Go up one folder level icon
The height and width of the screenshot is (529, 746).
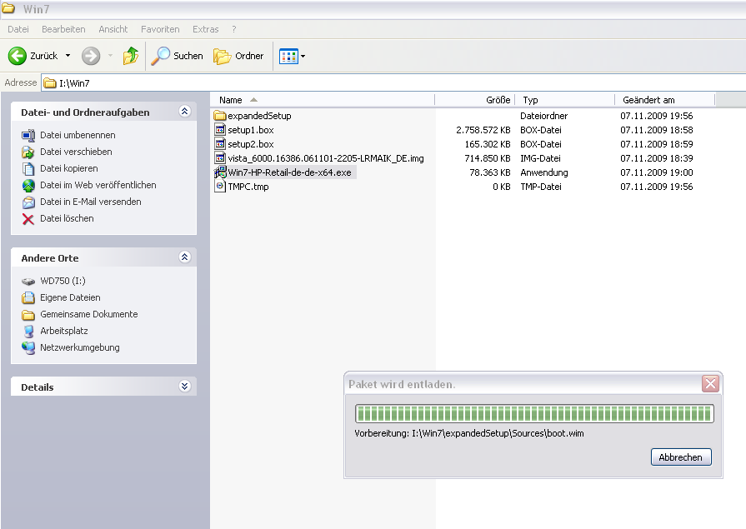[x=130, y=56]
